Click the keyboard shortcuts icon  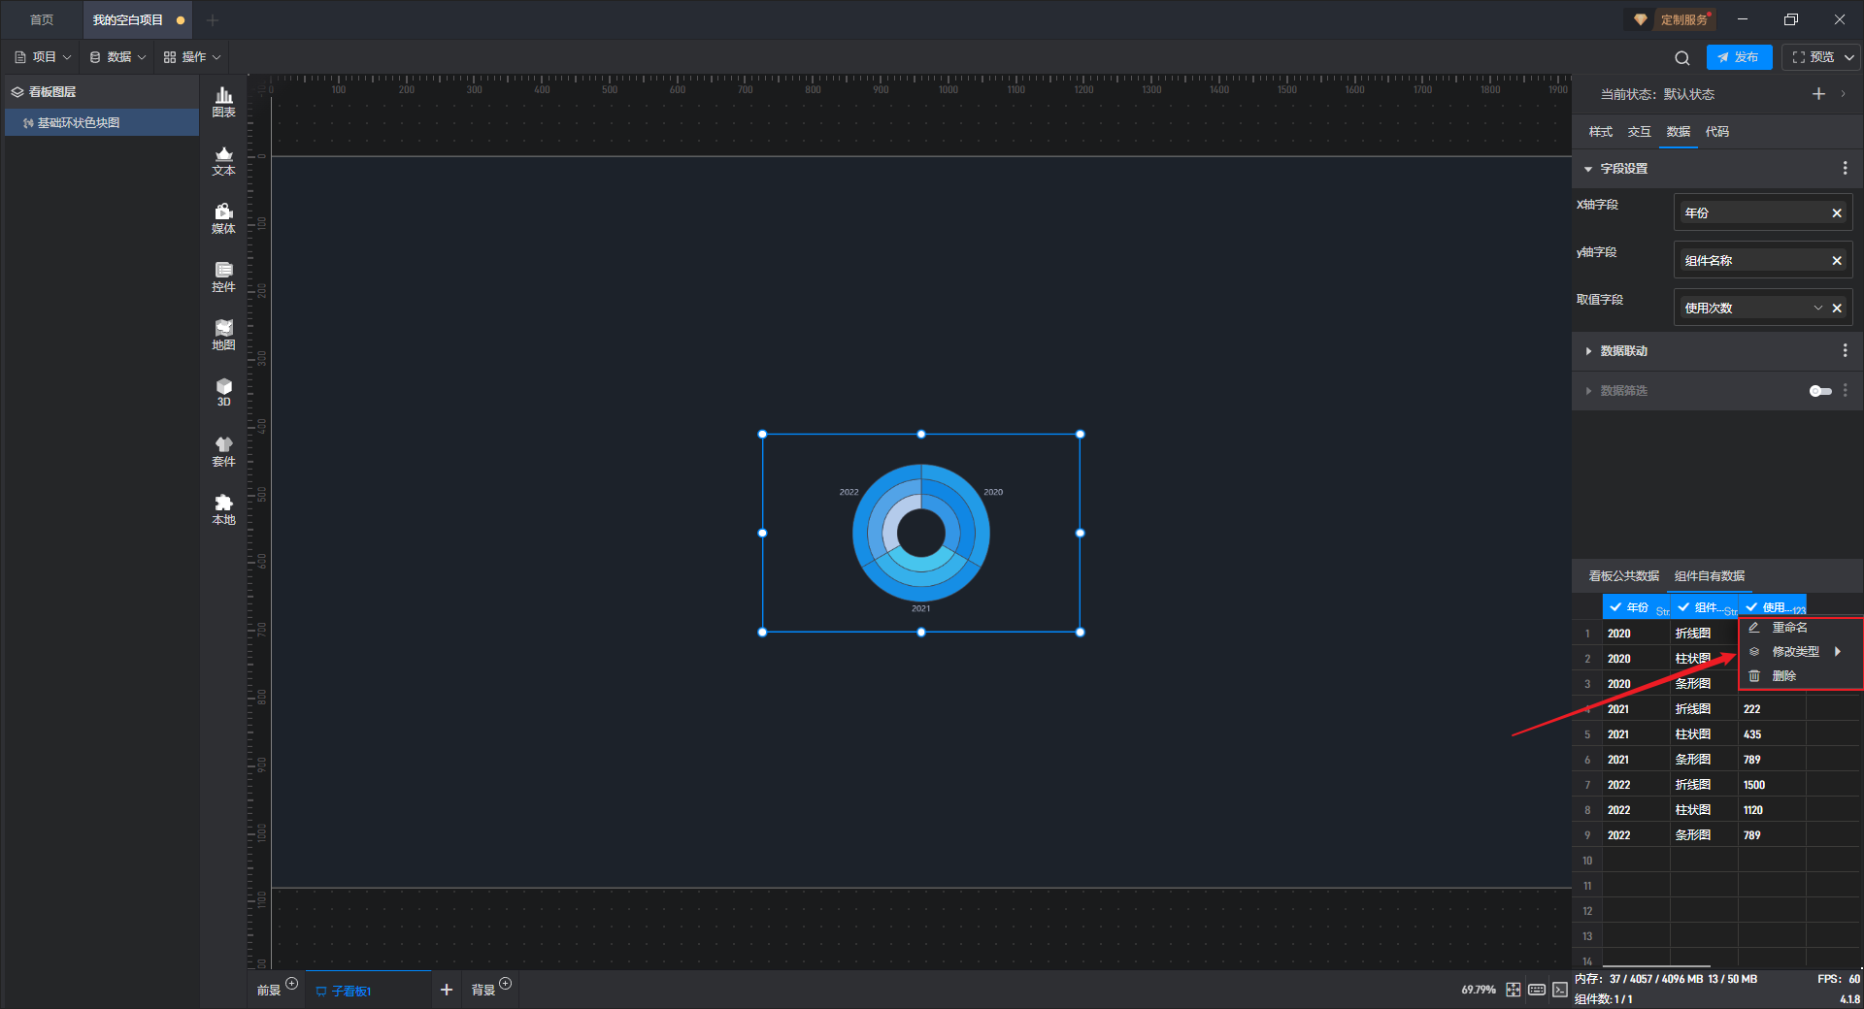(x=1537, y=990)
